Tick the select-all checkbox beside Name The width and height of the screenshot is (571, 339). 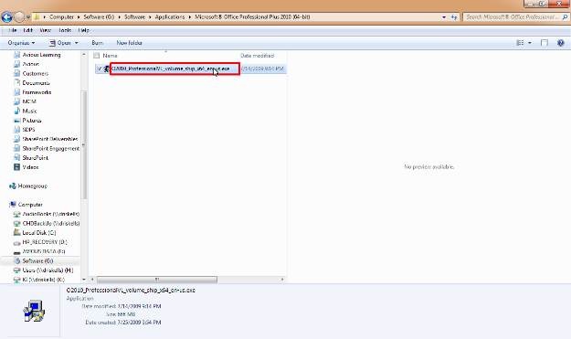pos(97,56)
